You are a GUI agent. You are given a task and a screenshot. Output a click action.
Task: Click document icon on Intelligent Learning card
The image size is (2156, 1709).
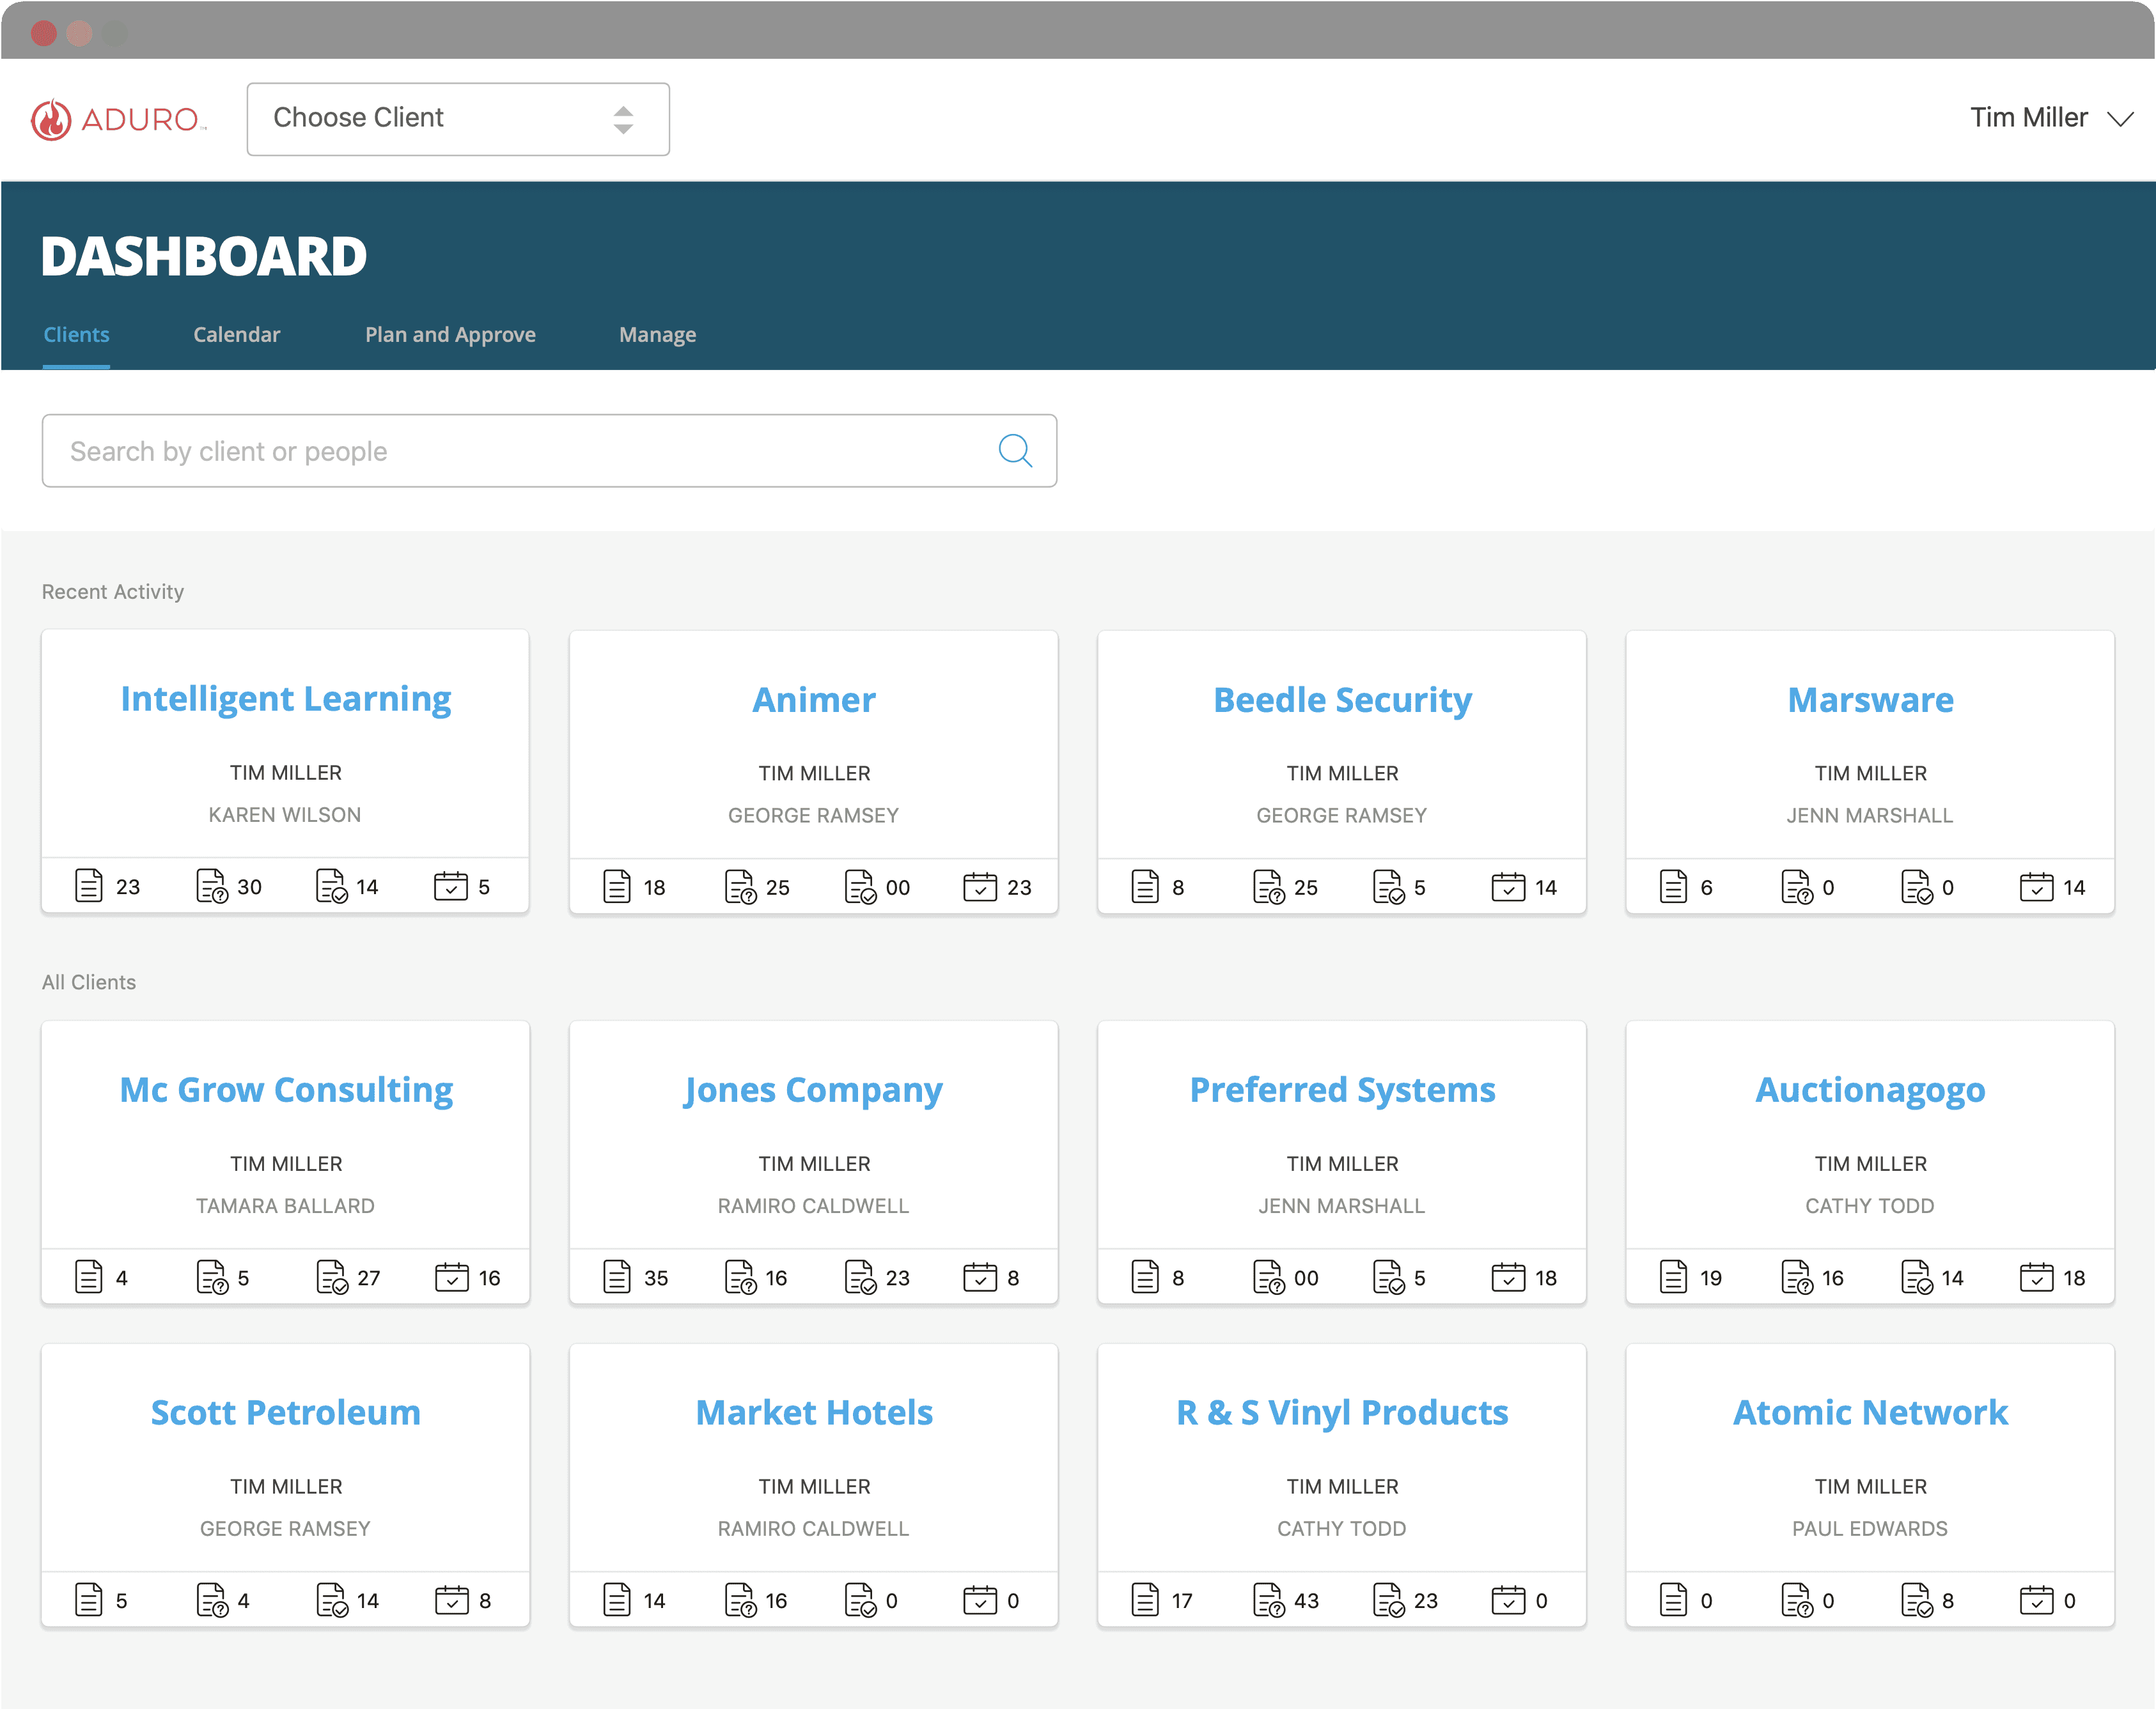pos(89,885)
